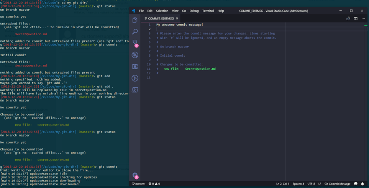369x188 pixels.
Task: Close the COMMIT_EDITMSG tab
Action: pyautogui.click(x=177, y=18)
